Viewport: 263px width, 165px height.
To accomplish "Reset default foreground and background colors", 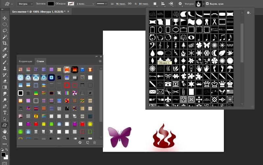I will 2,150.
